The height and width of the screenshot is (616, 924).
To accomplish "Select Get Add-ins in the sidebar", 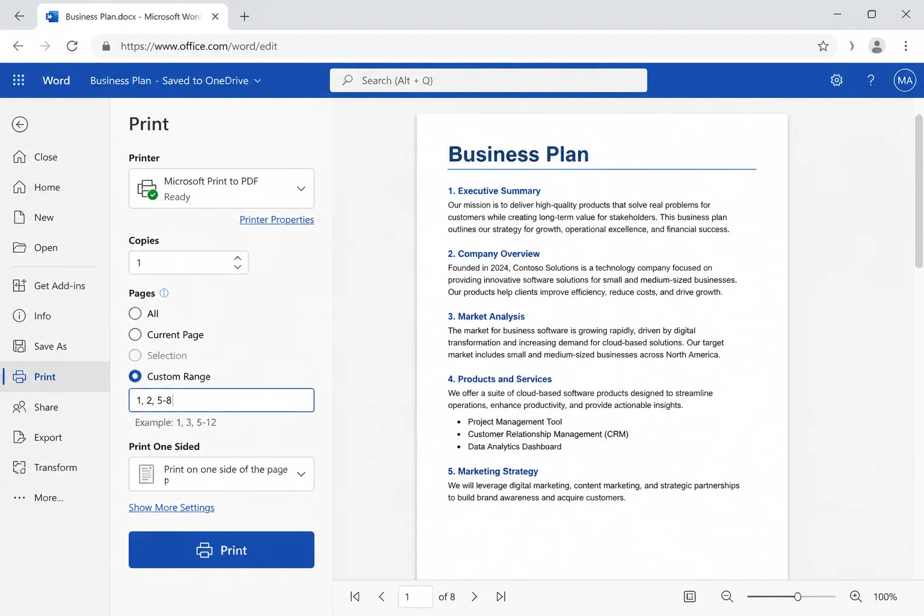I will coord(55,286).
